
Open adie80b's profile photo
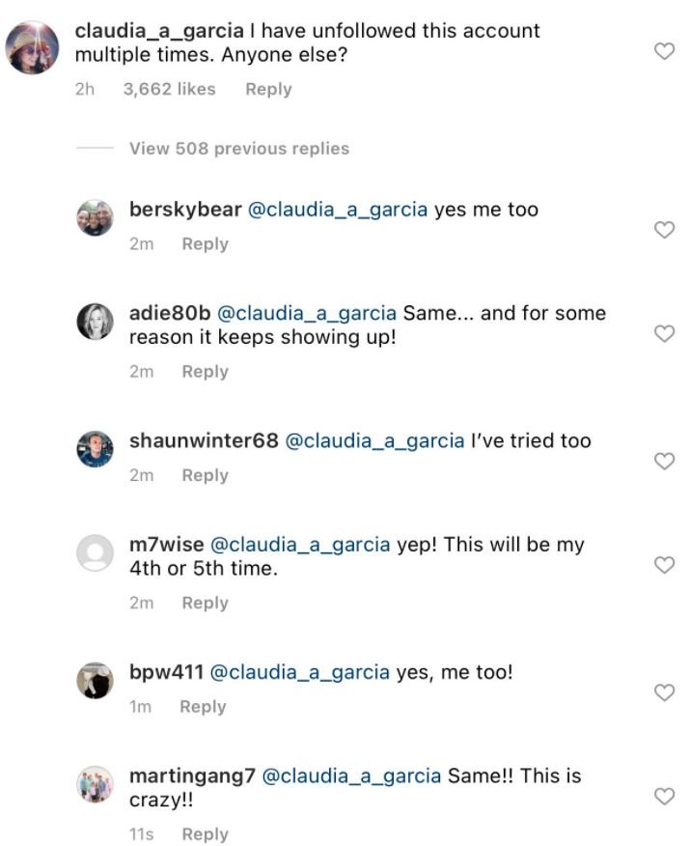click(x=95, y=322)
